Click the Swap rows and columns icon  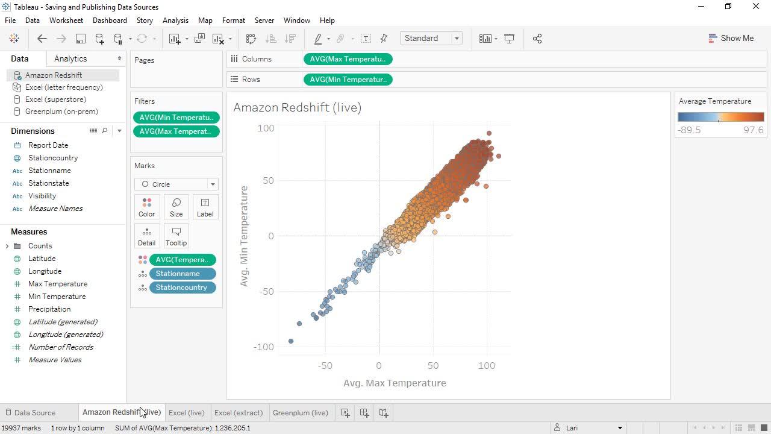tap(251, 39)
